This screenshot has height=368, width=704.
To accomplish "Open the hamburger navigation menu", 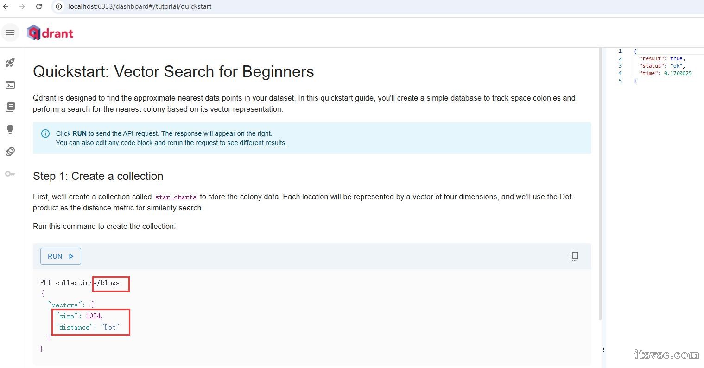I will 10,32.
